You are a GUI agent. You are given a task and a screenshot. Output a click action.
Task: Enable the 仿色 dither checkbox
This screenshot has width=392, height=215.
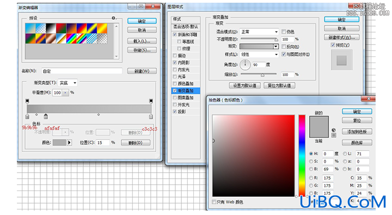point(284,31)
